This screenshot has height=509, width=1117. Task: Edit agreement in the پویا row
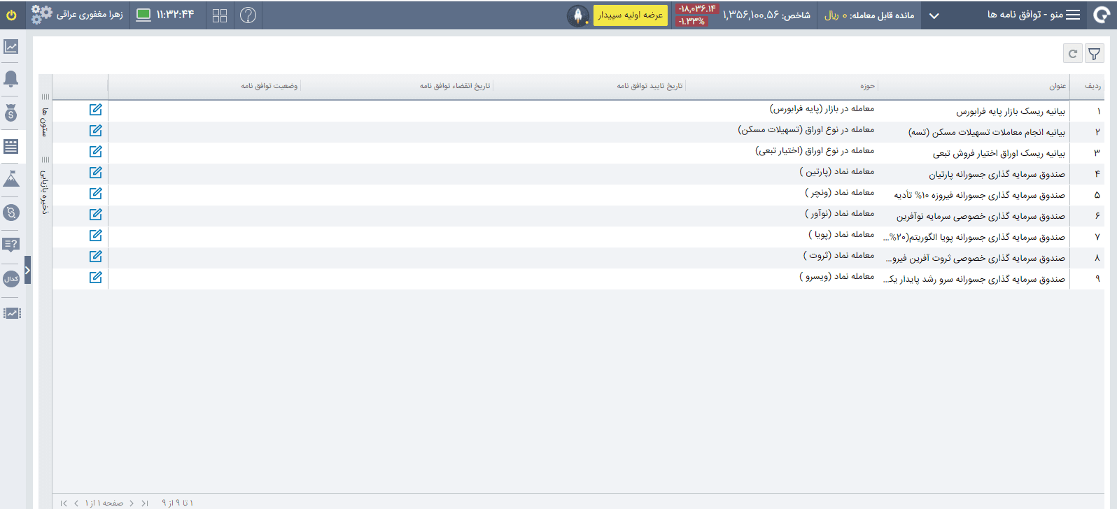pyautogui.click(x=96, y=236)
